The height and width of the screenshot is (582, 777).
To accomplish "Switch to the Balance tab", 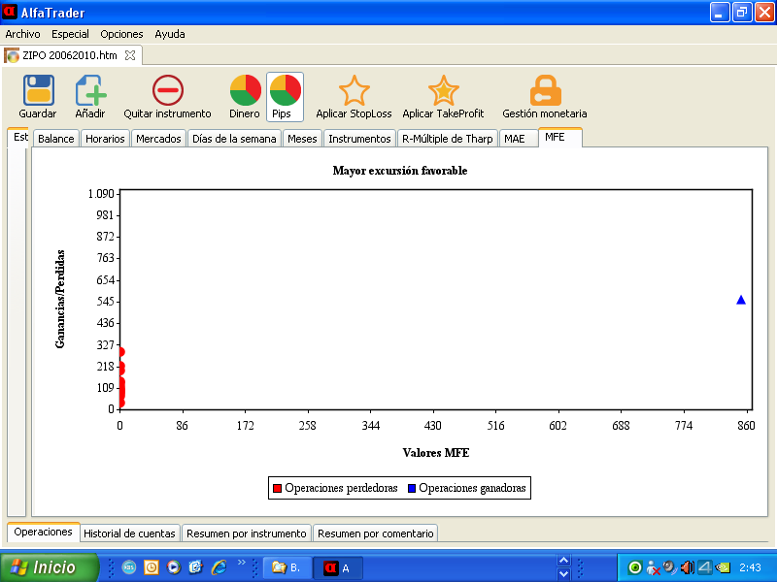I will point(56,139).
